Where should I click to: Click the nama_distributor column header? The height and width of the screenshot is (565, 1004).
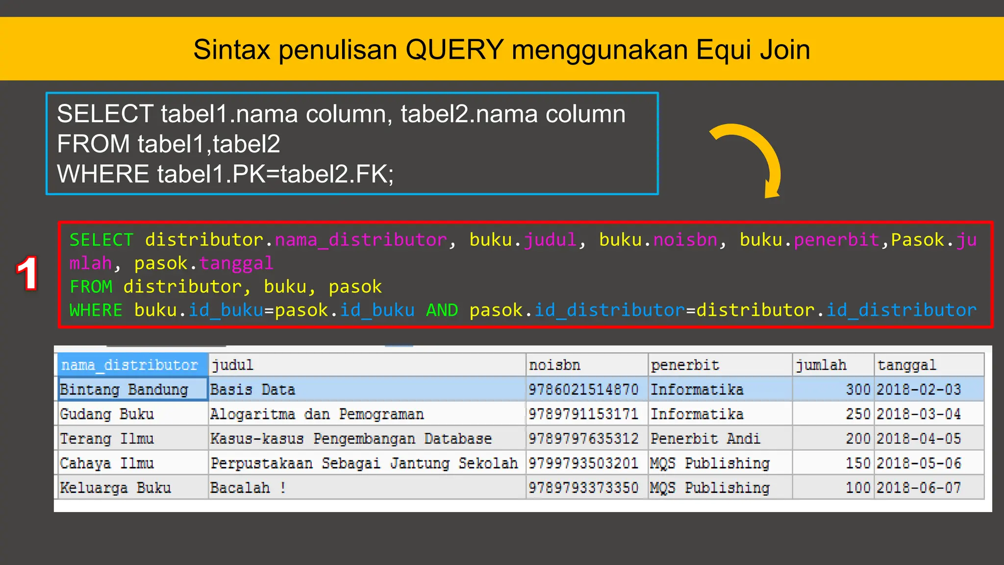(x=133, y=365)
